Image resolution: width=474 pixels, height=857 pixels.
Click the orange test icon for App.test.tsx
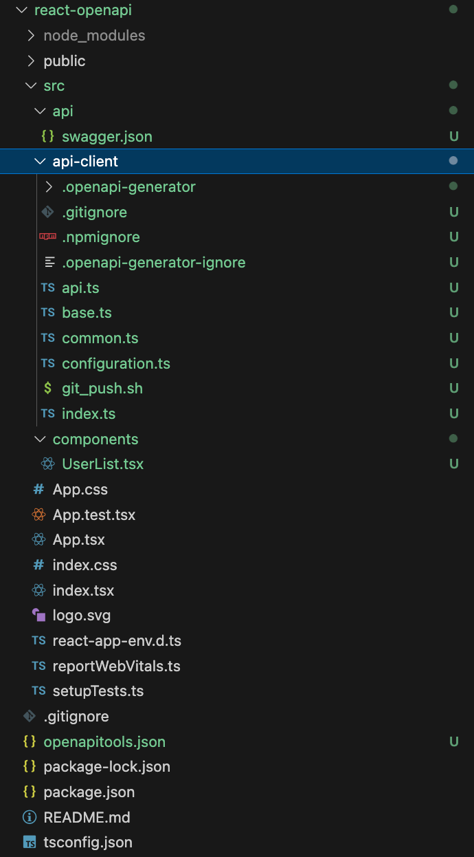[38, 514]
